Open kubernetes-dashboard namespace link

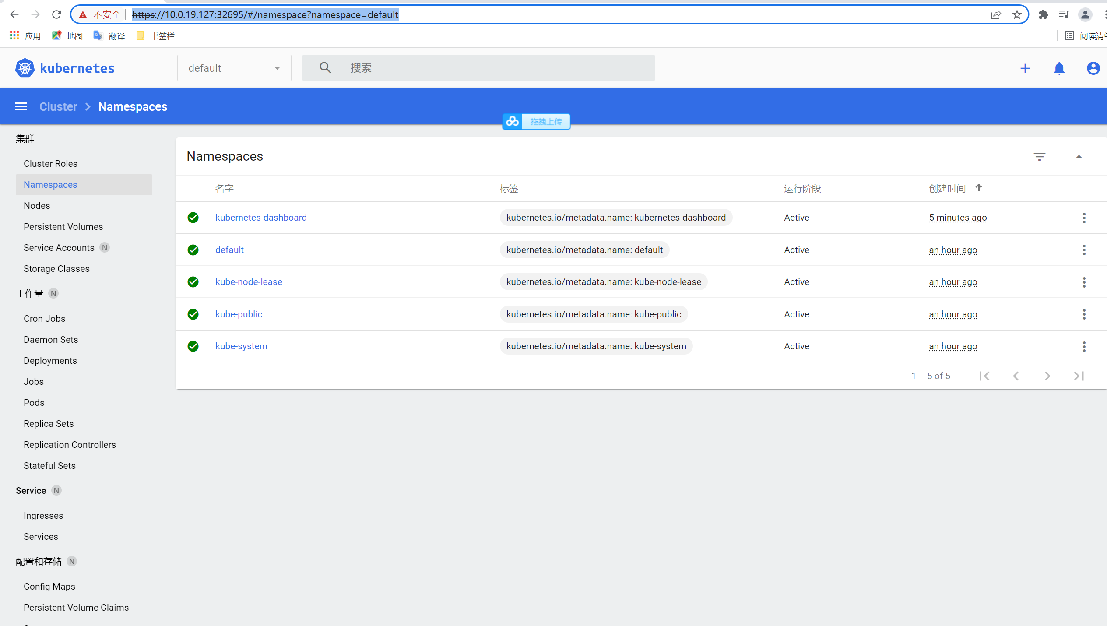(x=261, y=218)
